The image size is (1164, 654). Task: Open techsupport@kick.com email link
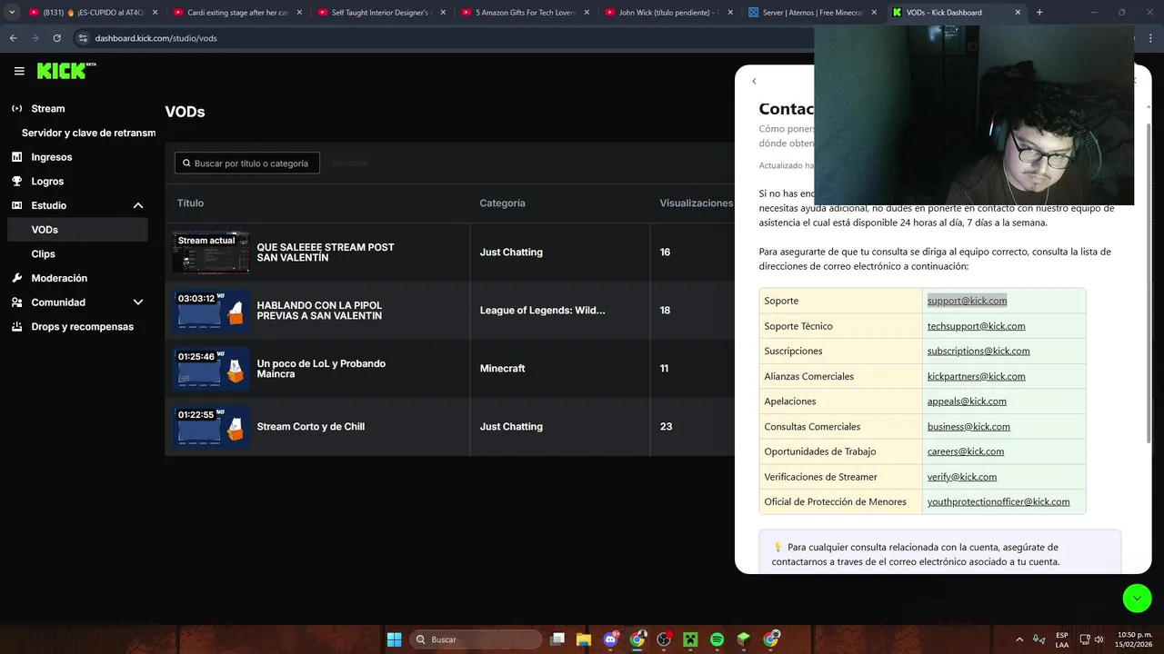976,326
